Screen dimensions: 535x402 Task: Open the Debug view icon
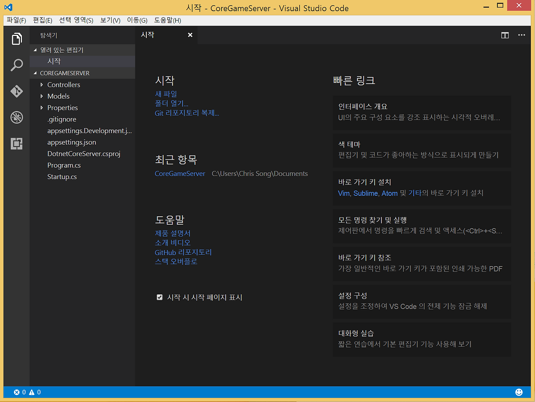(17, 118)
